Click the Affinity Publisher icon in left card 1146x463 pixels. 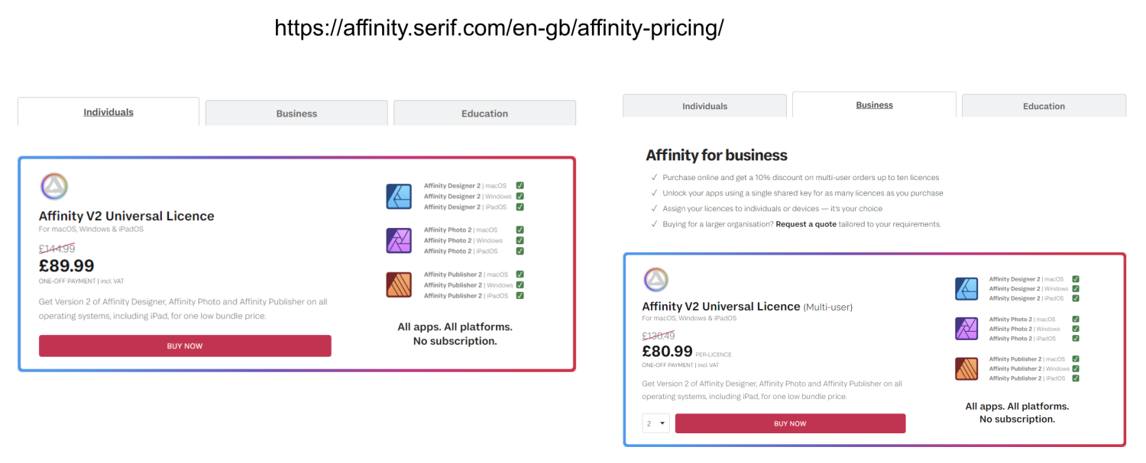pos(399,285)
